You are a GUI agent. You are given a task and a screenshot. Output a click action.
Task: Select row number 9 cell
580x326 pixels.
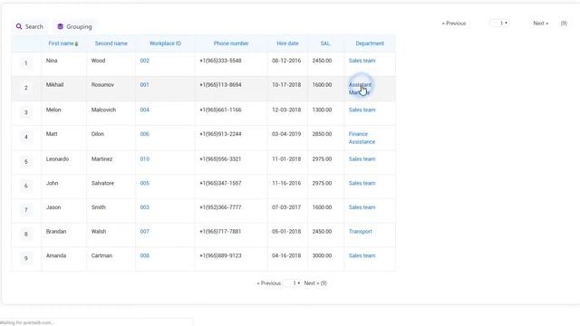click(x=26, y=258)
